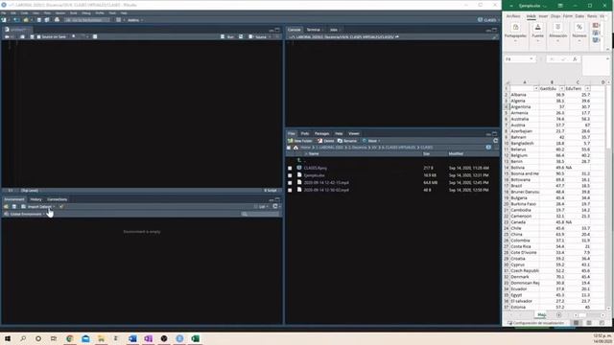Check the box for the 12-50-02 mp4 file
This screenshot has height=345, width=614.
[x=290, y=190]
